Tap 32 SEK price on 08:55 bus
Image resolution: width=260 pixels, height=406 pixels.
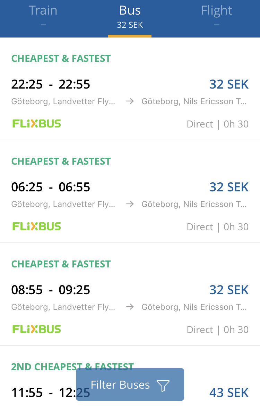(x=229, y=290)
